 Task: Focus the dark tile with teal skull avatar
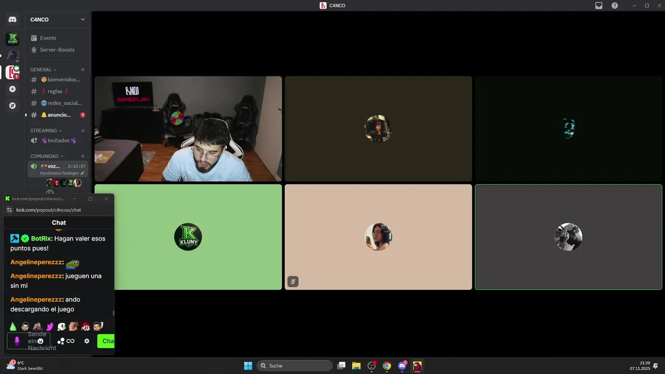tap(568, 129)
